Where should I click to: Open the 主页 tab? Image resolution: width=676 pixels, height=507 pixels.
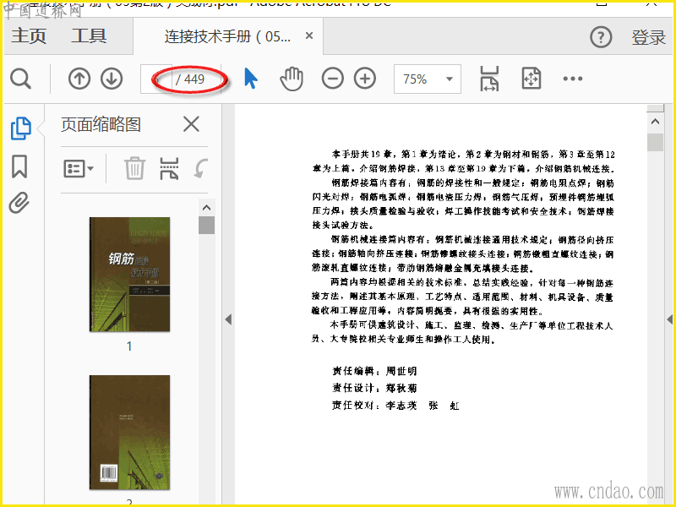29,35
